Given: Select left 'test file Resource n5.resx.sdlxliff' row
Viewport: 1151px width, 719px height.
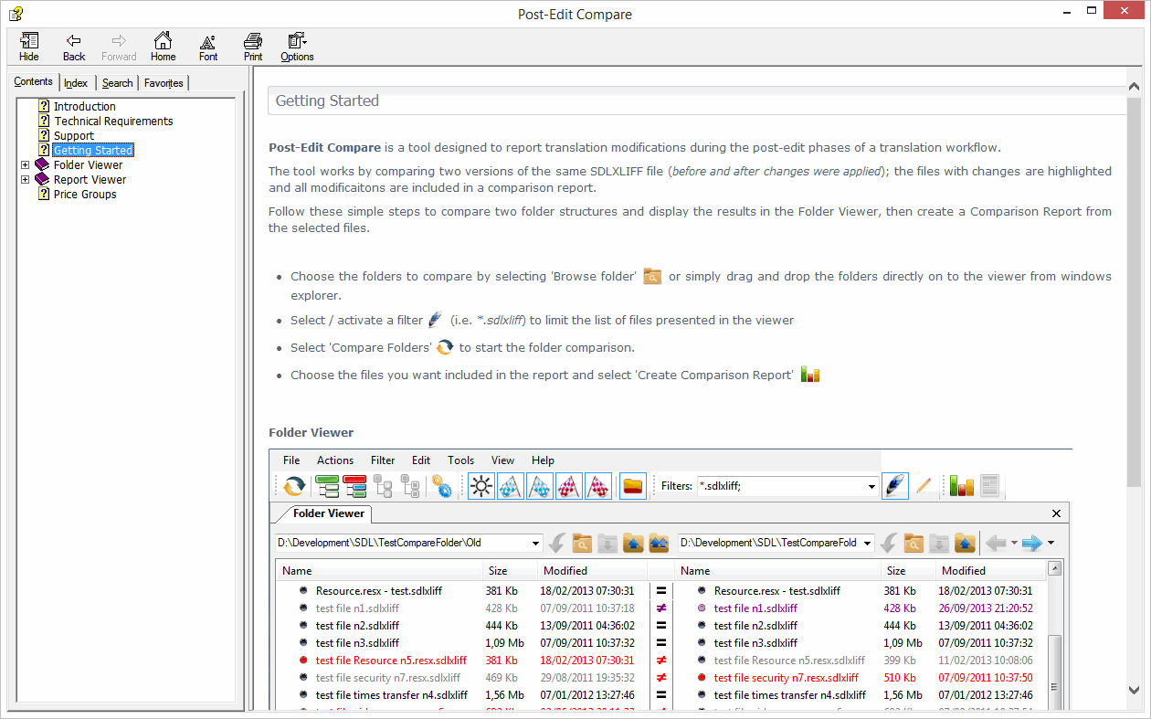Looking at the screenshot, I should [462, 661].
